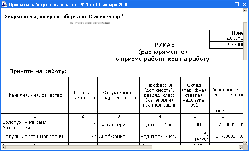Click column number cell '6'
This screenshot has height=151, width=249.
tap(223, 116)
